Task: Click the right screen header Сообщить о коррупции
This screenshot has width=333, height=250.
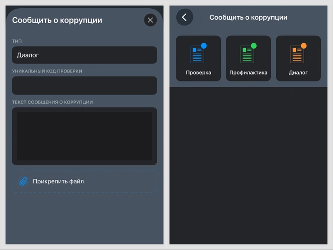Action: coord(248,18)
